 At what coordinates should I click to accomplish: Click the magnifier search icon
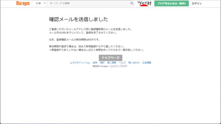[132, 3]
